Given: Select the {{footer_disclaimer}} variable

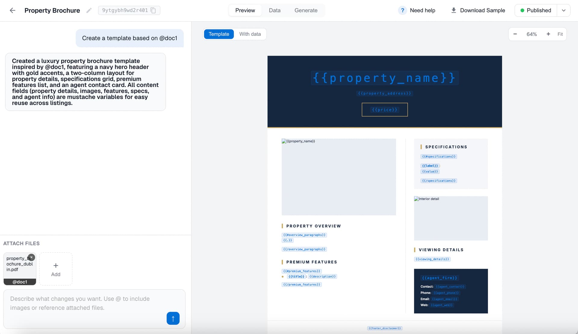Looking at the screenshot, I should [x=385, y=328].
